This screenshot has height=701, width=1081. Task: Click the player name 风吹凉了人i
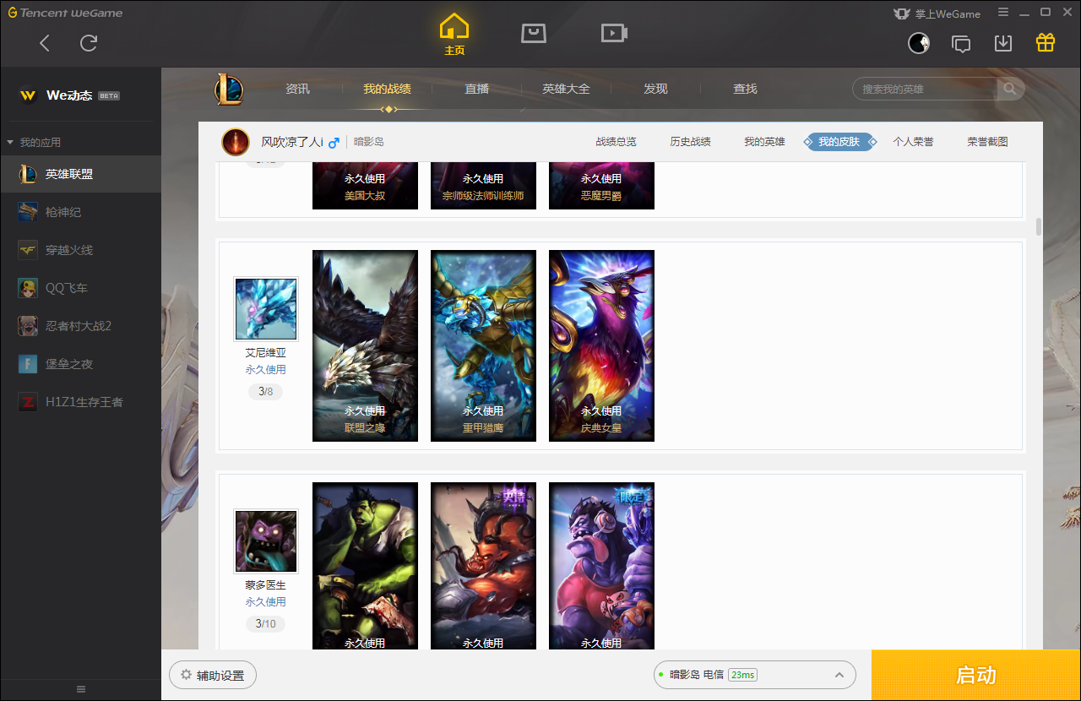292,142
